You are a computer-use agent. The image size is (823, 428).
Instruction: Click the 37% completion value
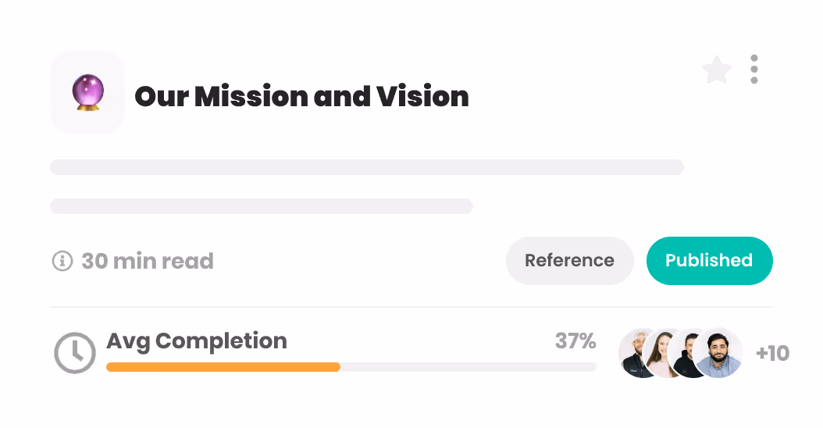click(575, 341)
